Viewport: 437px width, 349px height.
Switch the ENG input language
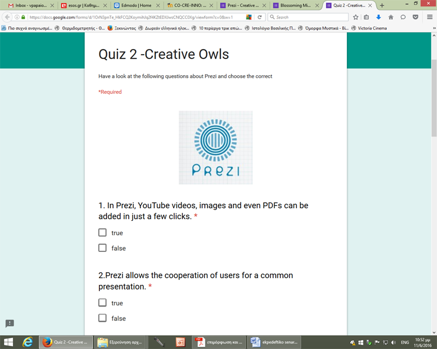405,342
